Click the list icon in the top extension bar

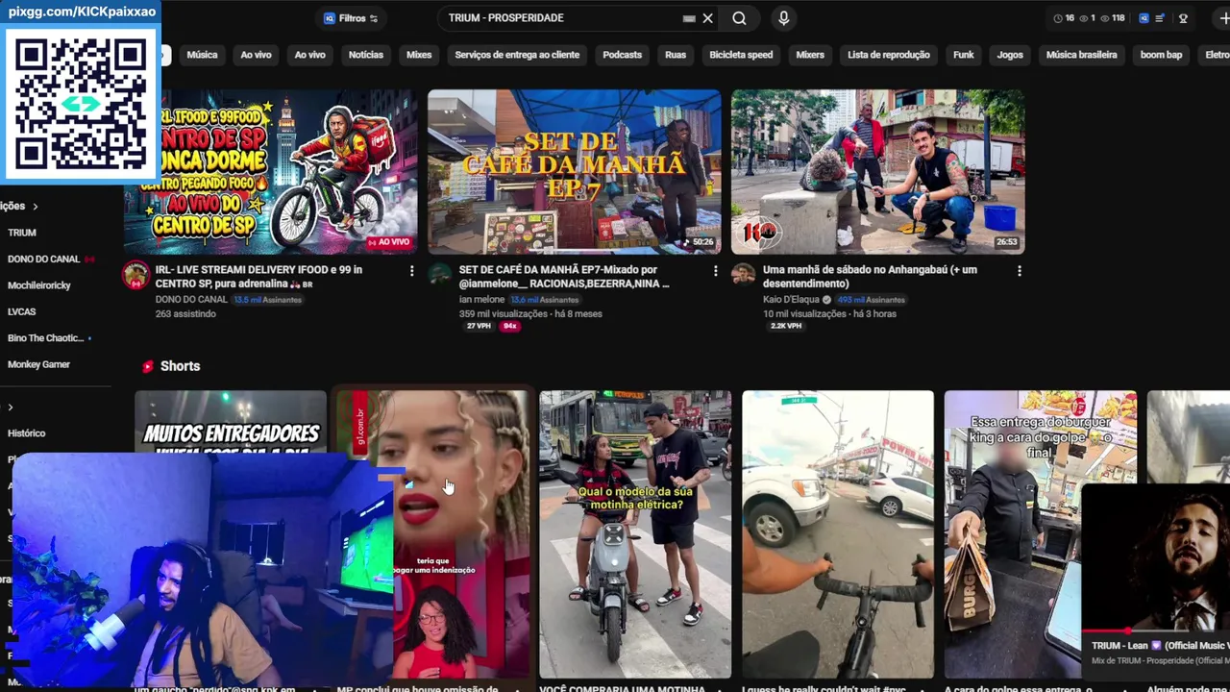coord(1160,18)
